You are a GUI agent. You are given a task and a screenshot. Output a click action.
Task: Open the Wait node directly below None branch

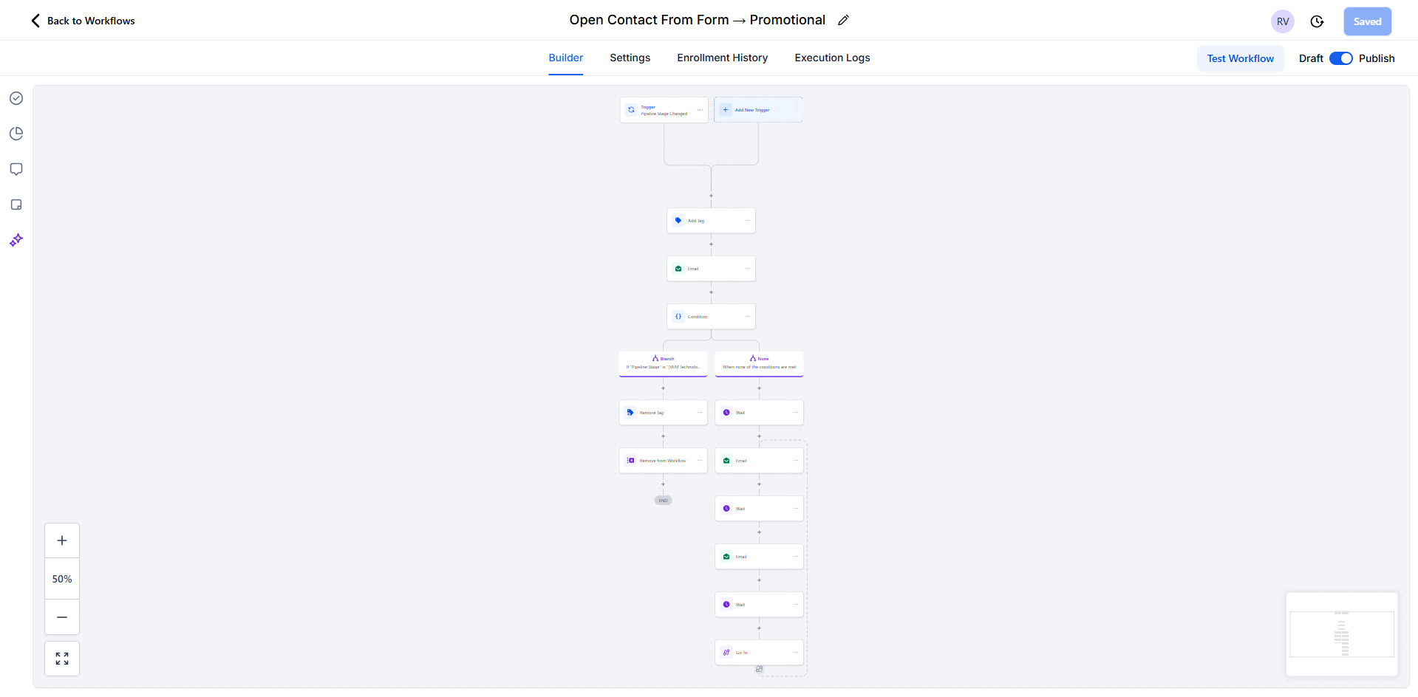759,413
